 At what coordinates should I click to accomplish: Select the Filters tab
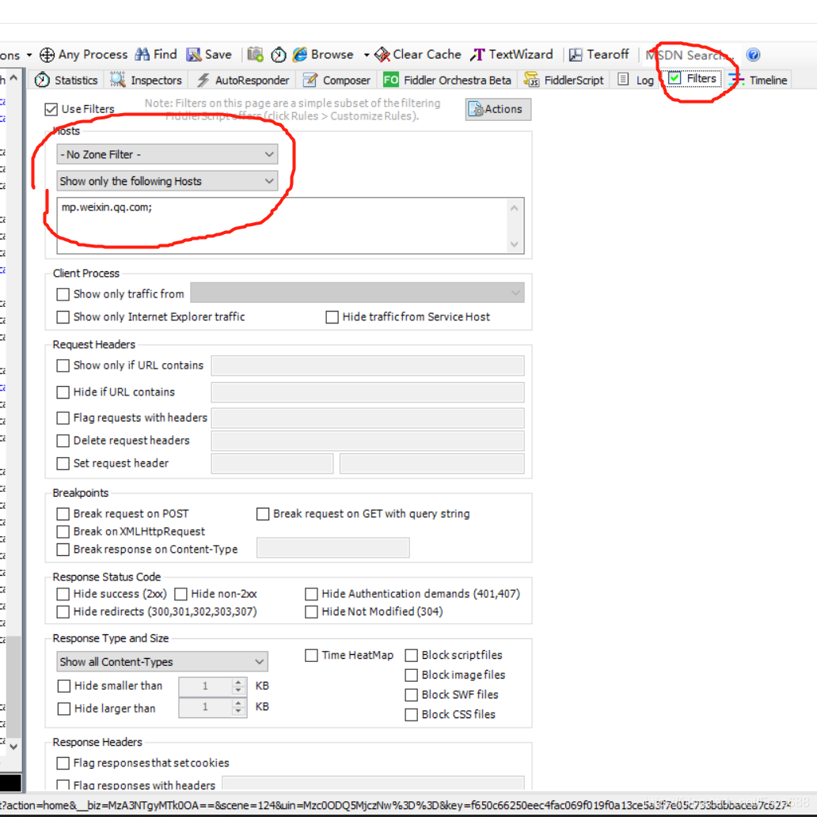coord(693,78)
